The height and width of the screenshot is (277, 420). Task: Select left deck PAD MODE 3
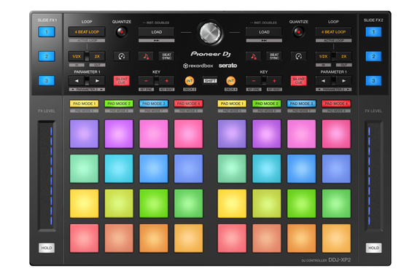pyautogui.click(x=154, y=104)
